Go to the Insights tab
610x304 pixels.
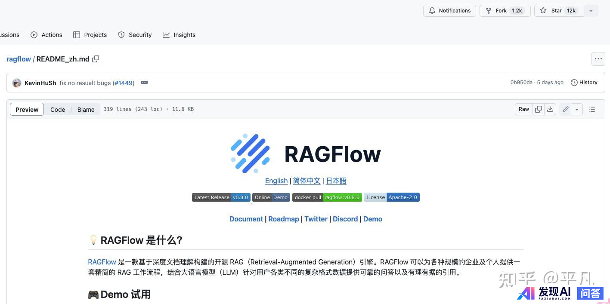click(x=179, y=35)
